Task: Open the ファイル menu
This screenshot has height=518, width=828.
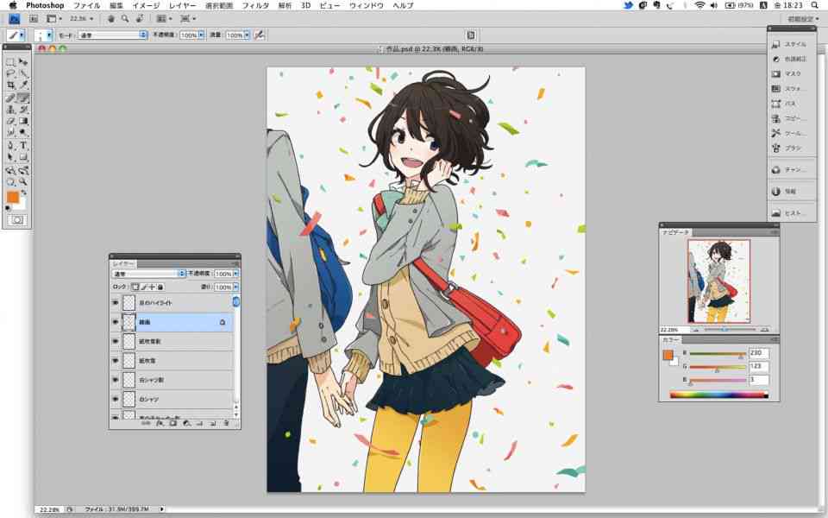Action: 86,5
